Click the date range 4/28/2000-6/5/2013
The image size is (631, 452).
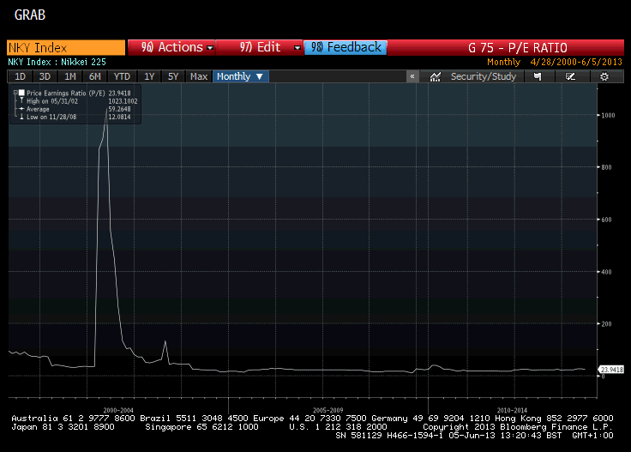576,62
